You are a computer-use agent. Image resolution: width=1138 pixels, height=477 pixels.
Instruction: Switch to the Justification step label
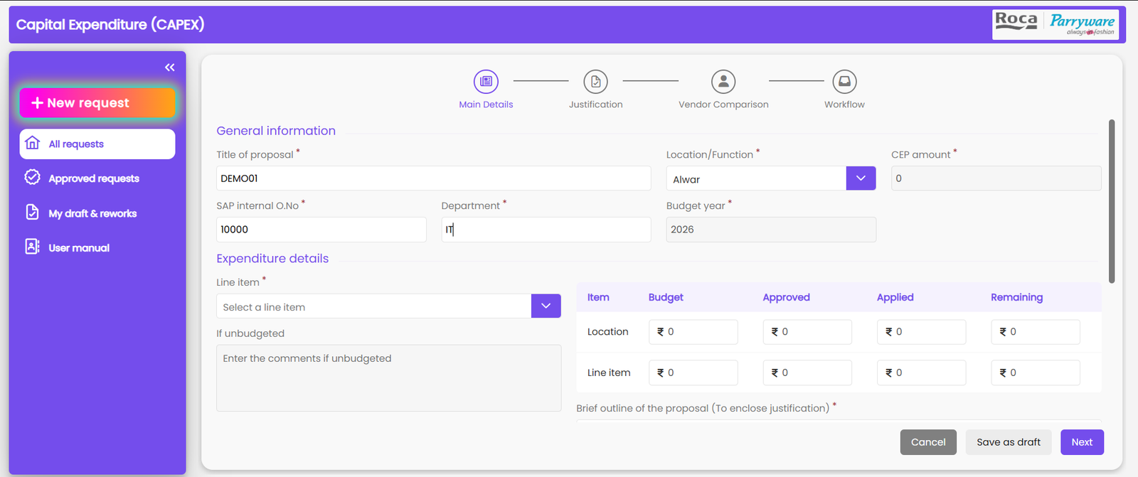point(595,104)
